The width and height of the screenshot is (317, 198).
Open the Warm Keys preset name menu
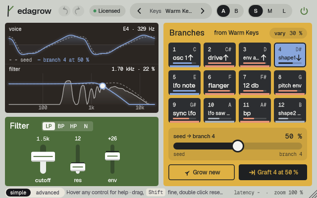point(179,11)
